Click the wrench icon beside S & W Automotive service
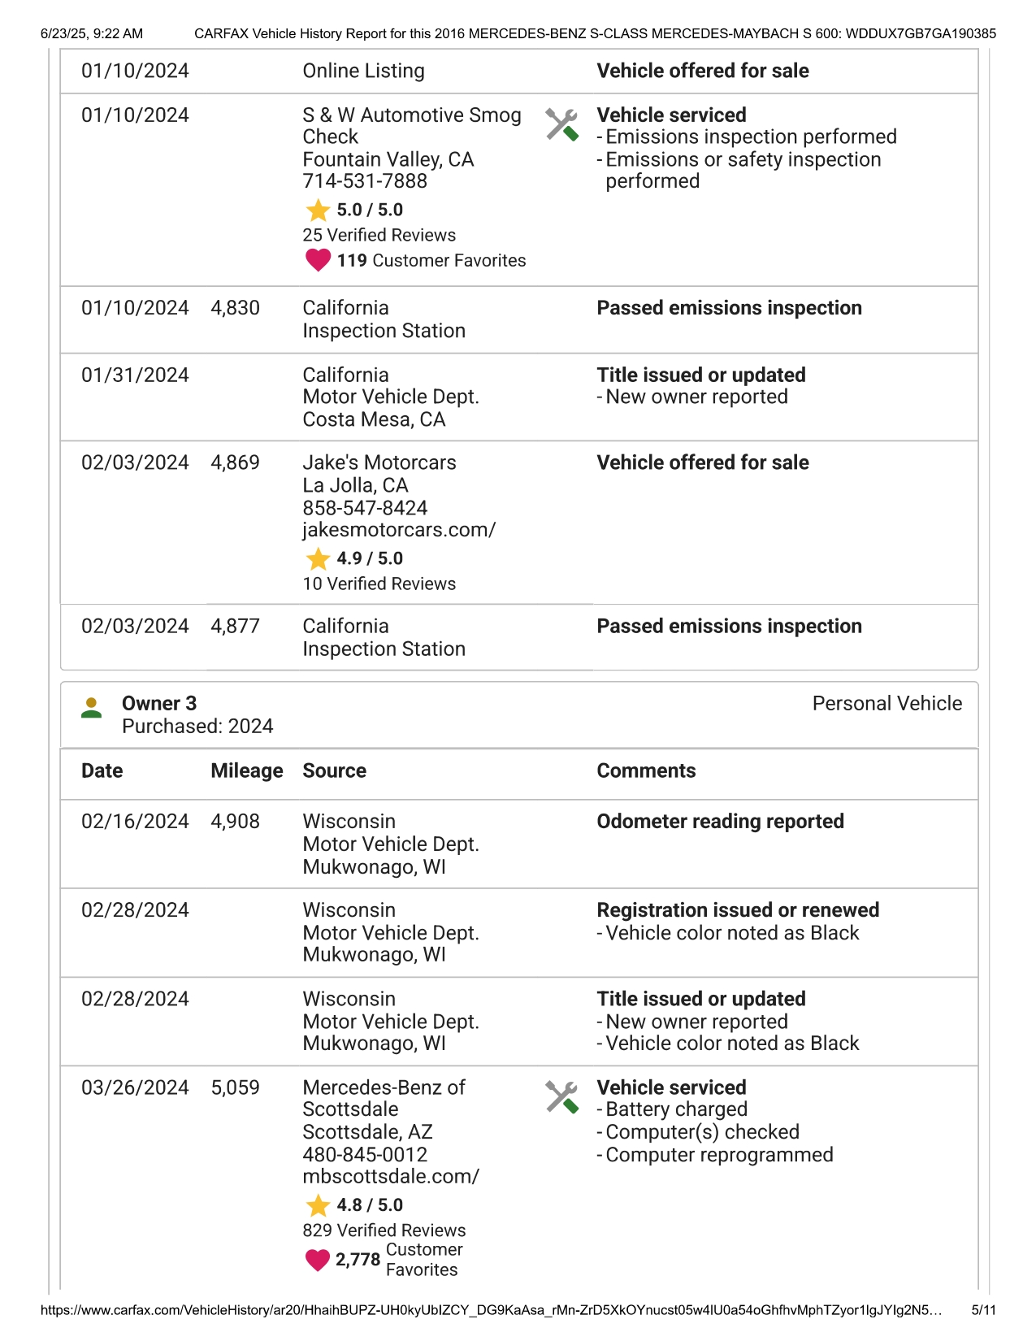 coord(561,124)
